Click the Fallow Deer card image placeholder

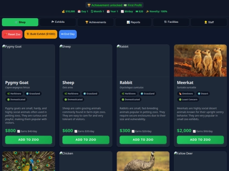pos(200,161)
